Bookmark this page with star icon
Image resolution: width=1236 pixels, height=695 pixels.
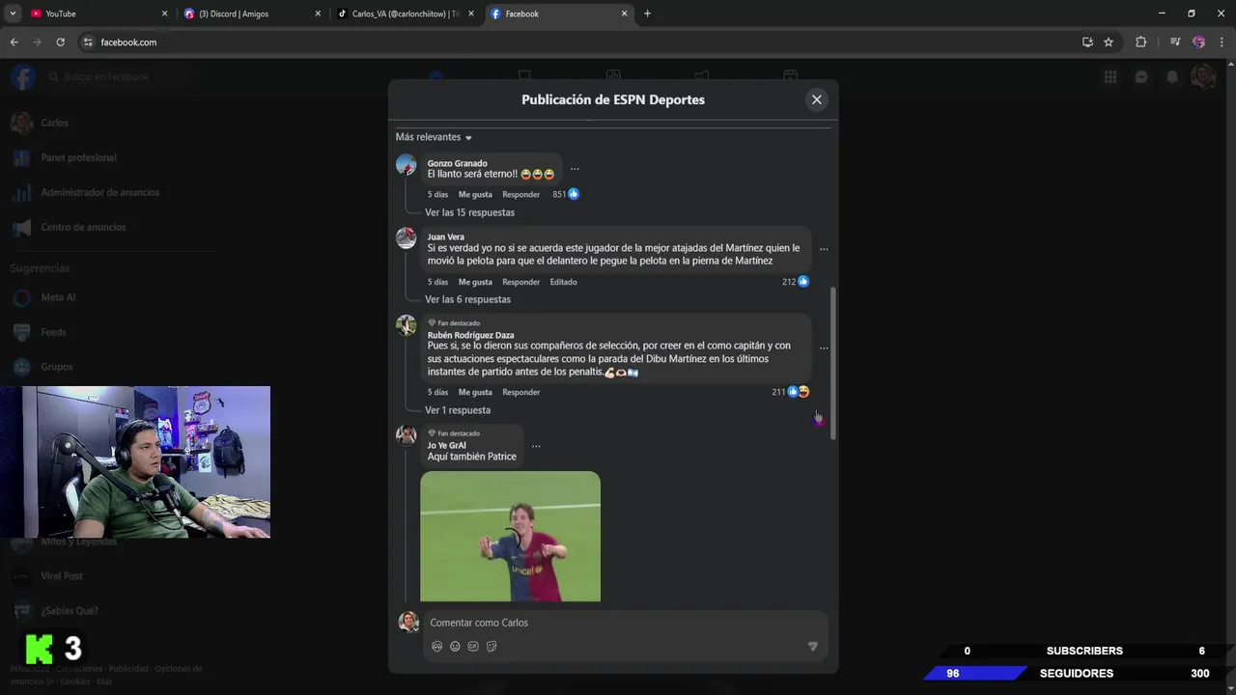pyautogui.click(x=1109, y=42)
